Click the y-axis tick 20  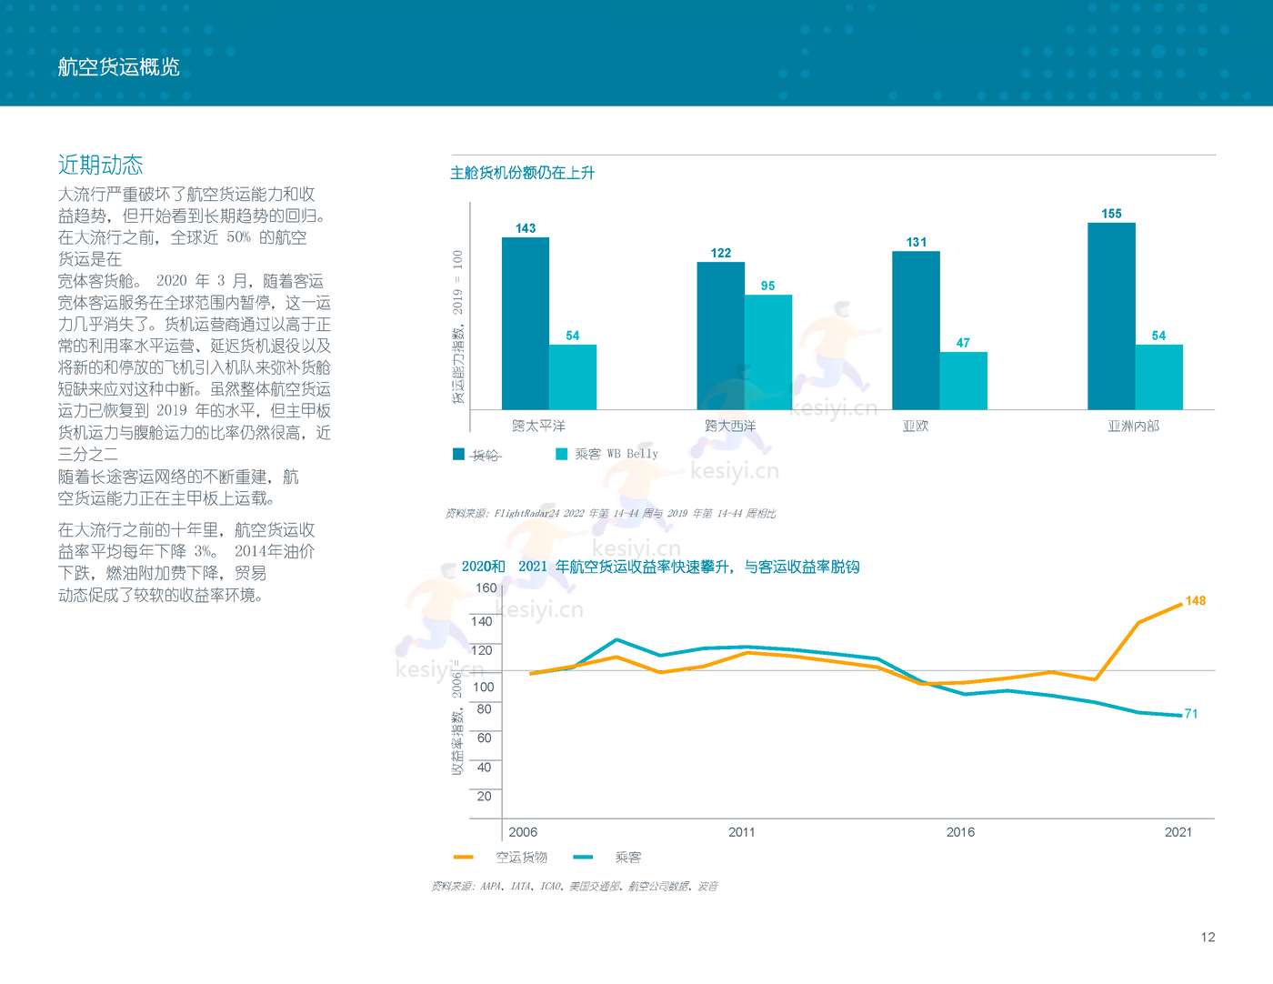click(485, 796)
